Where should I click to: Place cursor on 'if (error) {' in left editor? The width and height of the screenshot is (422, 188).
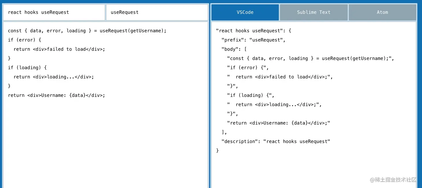pyautogui.click(x=25, y=40)
